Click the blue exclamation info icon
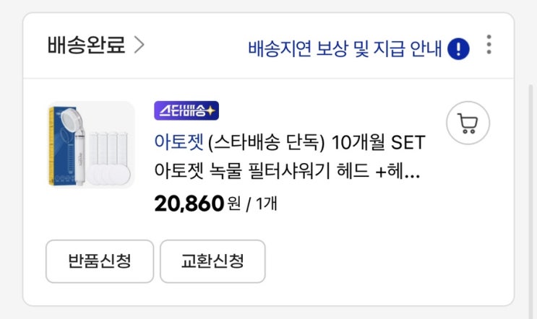The height and width of the screenshot is (319, 537). click(459, 48)
